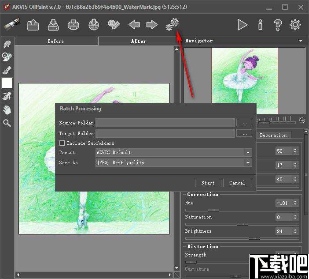Click the Distortion Strength slider handle
Screen dimensions: 309x279
pos(191,262)
